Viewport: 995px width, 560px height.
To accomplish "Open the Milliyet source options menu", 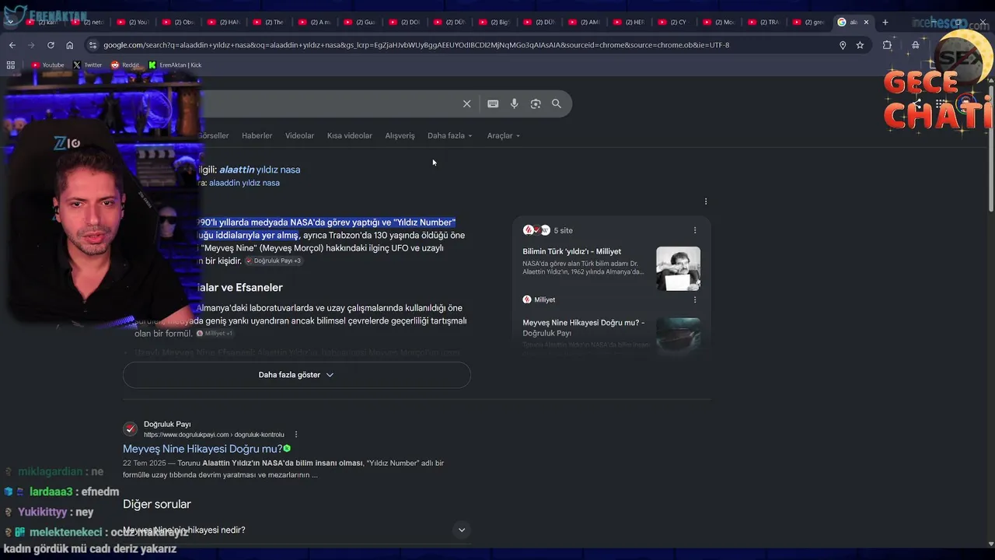I will tap(695, 299).
